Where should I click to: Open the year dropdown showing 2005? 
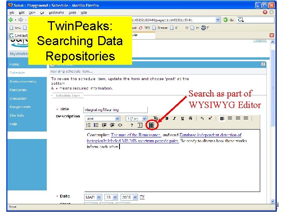129,197
